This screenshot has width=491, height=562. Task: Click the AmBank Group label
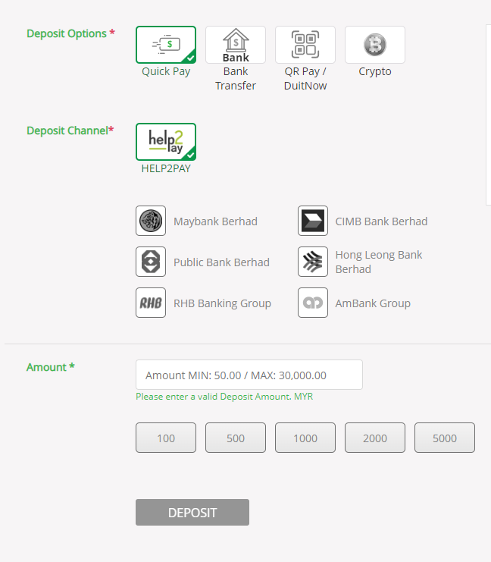tap(373, 303)
